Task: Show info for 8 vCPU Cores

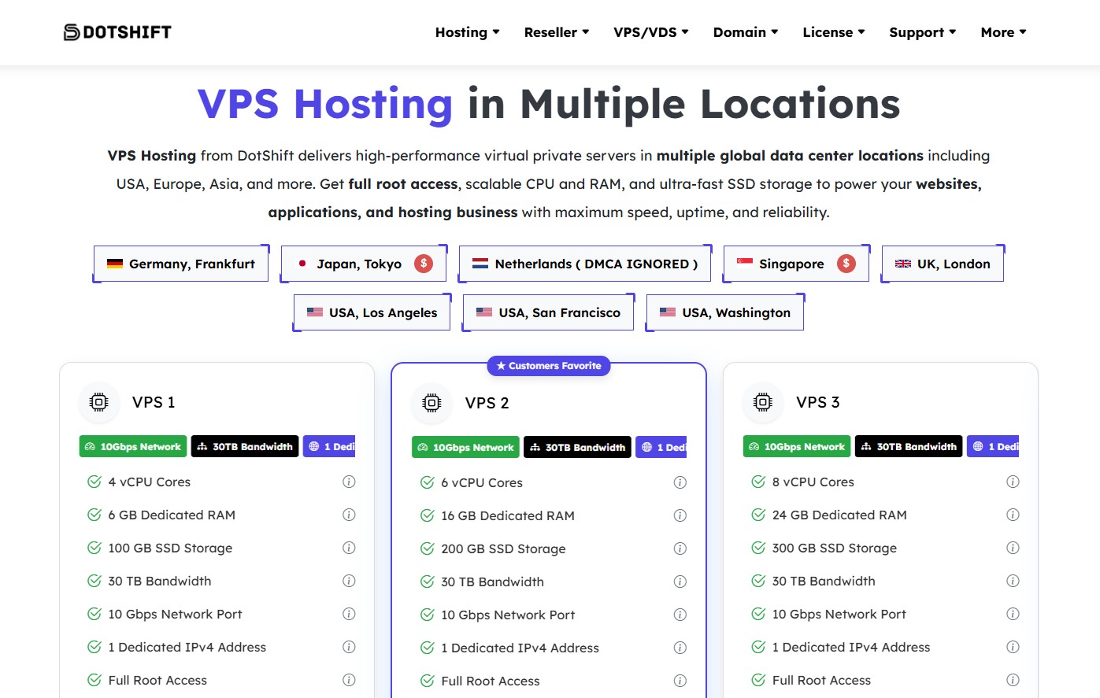Action: coord(1013,482)
